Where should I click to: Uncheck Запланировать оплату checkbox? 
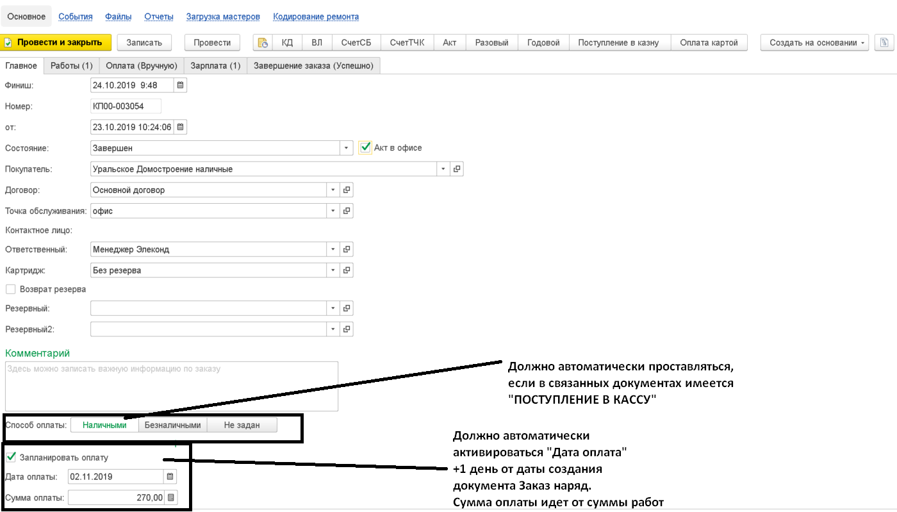[10, 458]
